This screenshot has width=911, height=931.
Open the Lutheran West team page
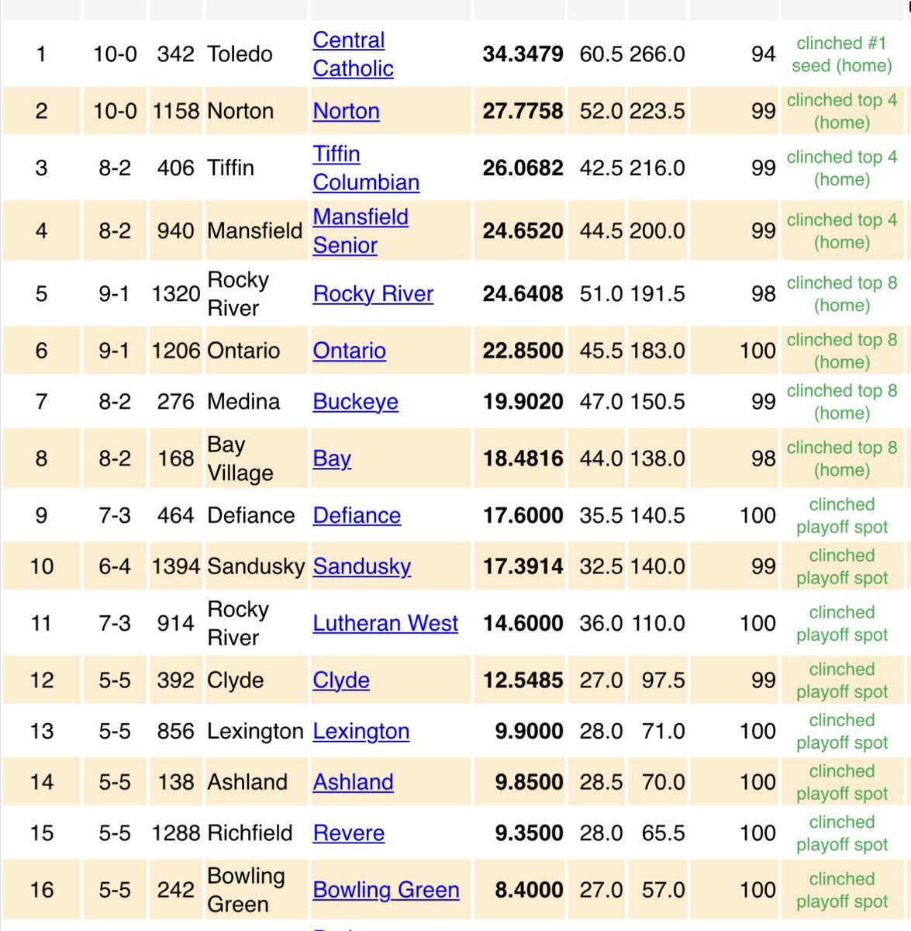click(x=385, y=624)
